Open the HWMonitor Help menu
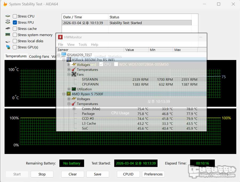Screen dimensions: 240x182 click(x=95, y=45)
